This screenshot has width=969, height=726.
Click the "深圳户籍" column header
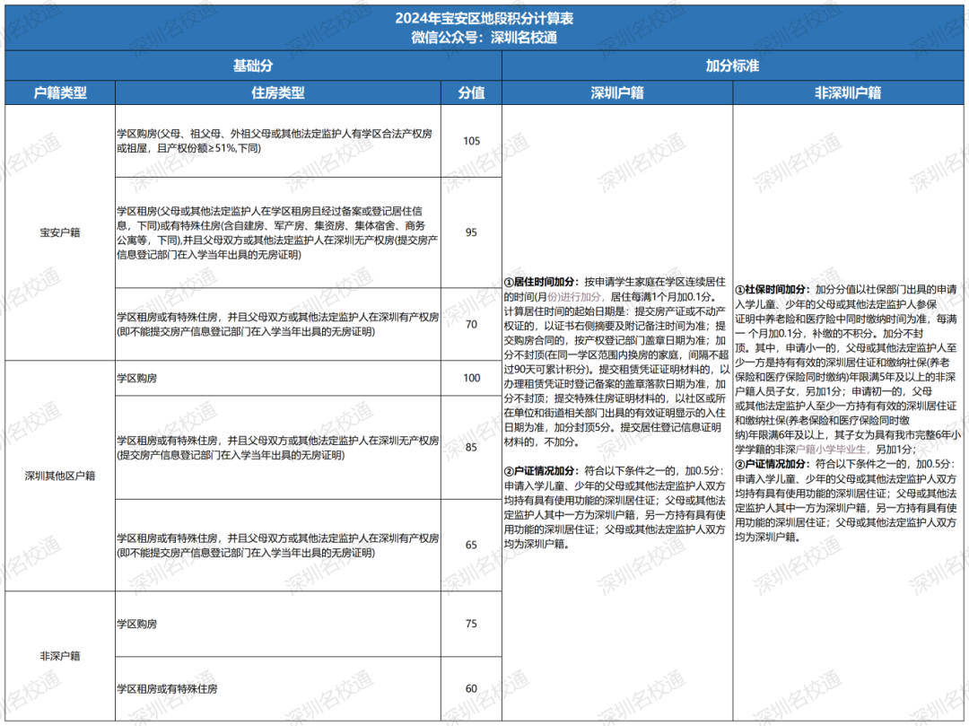[617, 92]
